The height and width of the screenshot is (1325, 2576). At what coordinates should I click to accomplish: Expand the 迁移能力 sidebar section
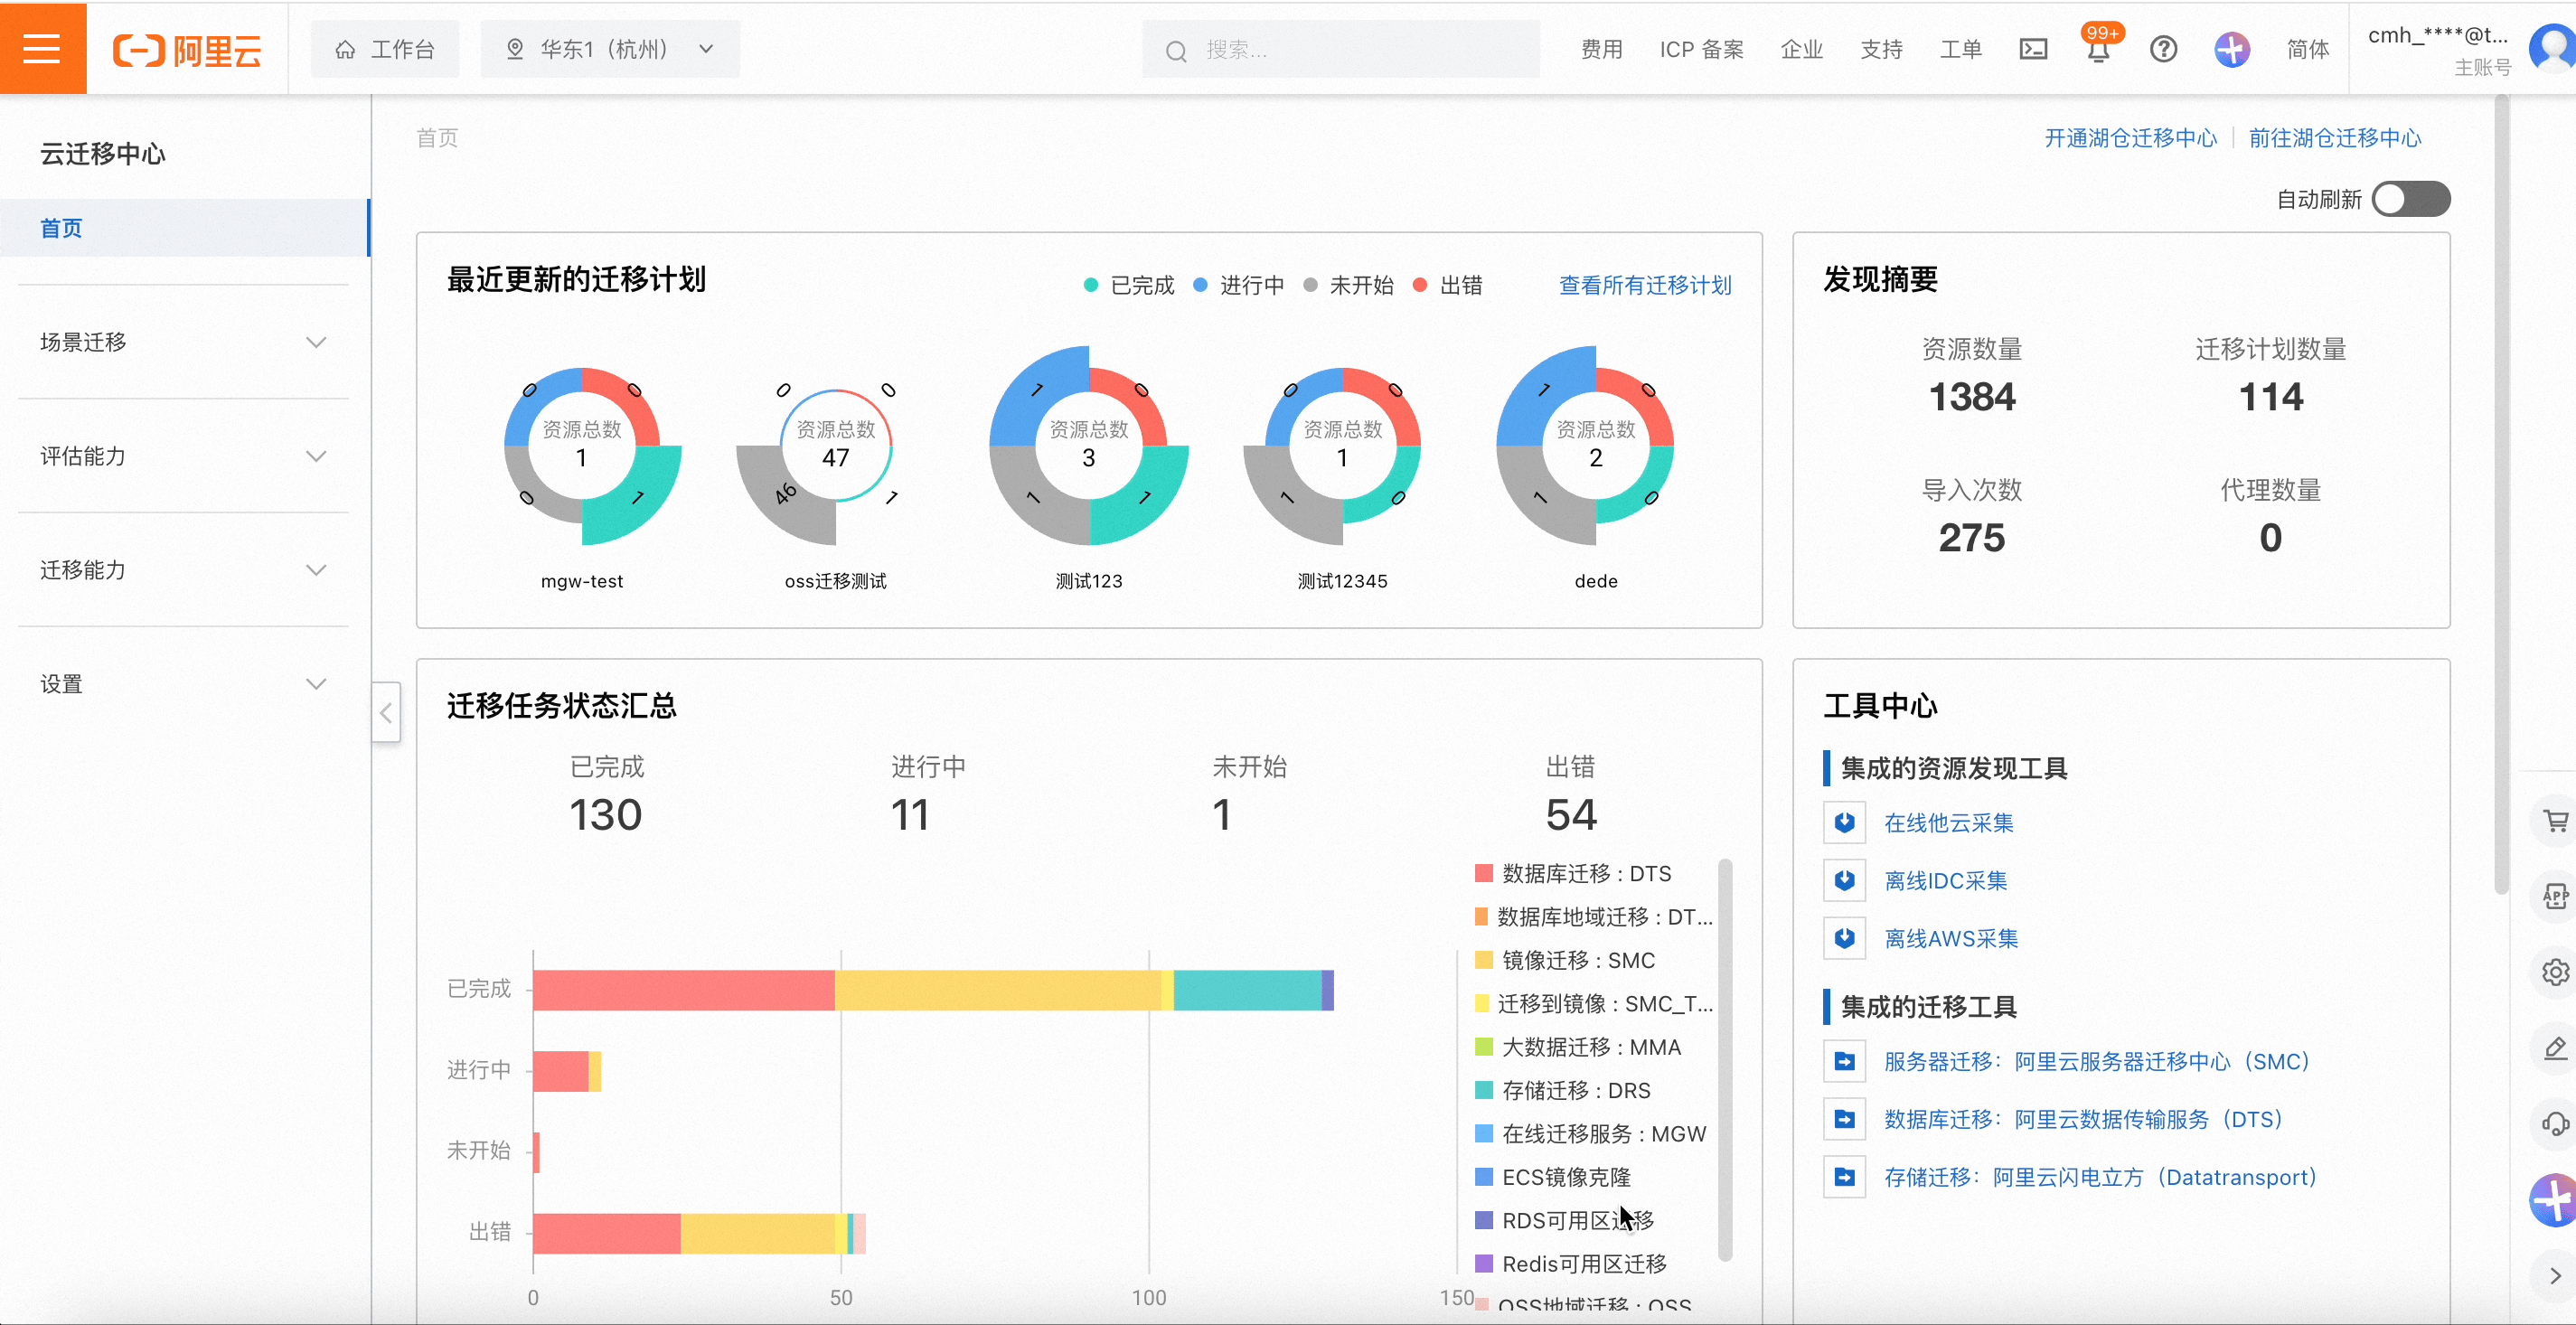pyautogui.click(x=185, y=570)
